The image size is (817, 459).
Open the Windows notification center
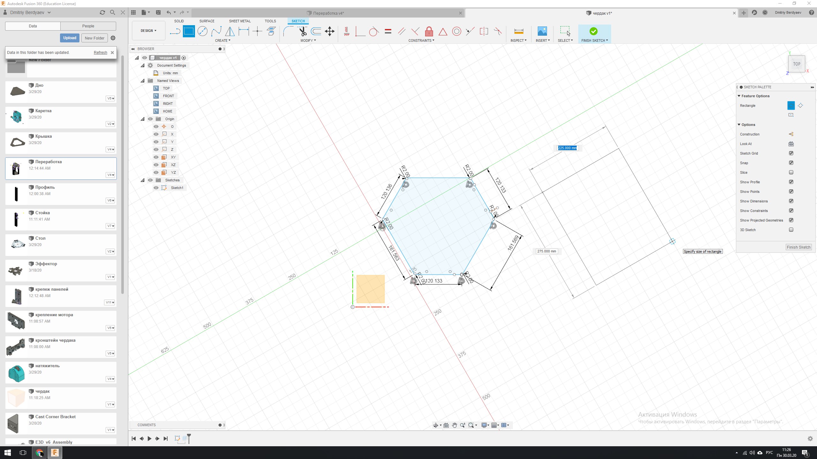pyautogui.click(x=805, y=453)
